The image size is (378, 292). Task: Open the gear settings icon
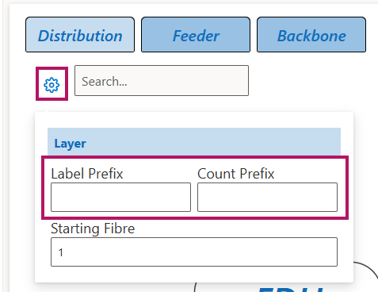pyautogui.click(x=52, y=85)
